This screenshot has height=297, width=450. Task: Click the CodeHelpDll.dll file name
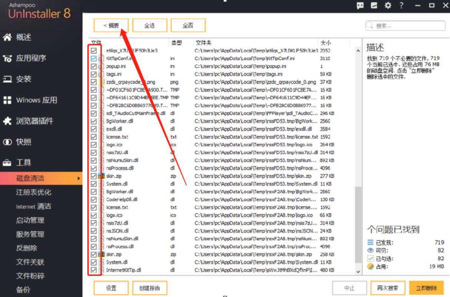[122, 199]
